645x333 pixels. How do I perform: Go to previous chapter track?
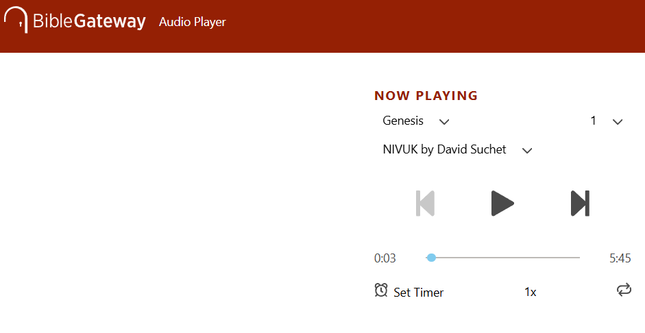tap(426, 203)
